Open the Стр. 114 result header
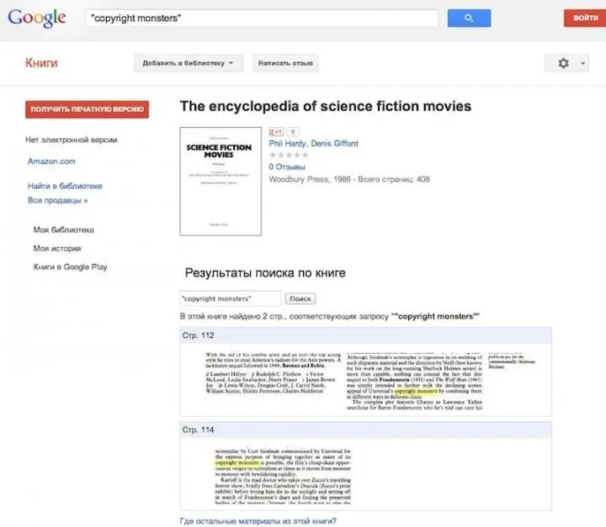This screenshot has height=527, width=606. [365, 430]
